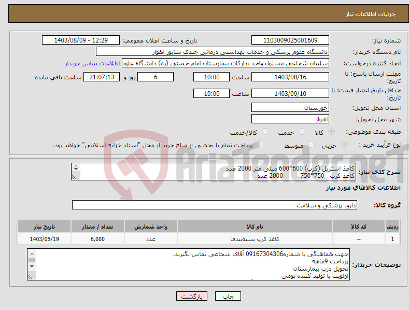Click the response deadline time 10:00 field
The image size is (409, 310).
(211, 77)
